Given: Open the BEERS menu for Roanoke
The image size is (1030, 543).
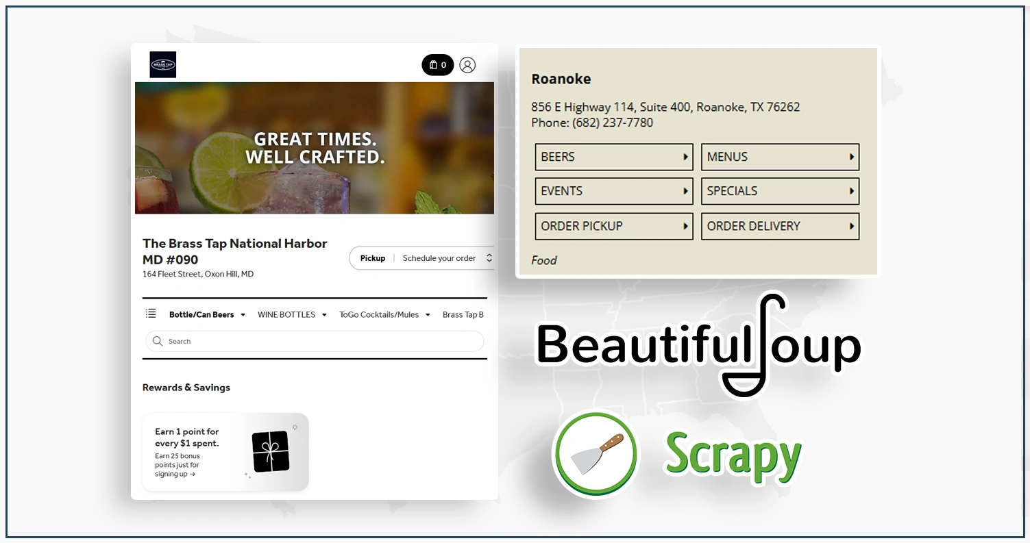Looking at the screenshot, I should coord(613,157).
